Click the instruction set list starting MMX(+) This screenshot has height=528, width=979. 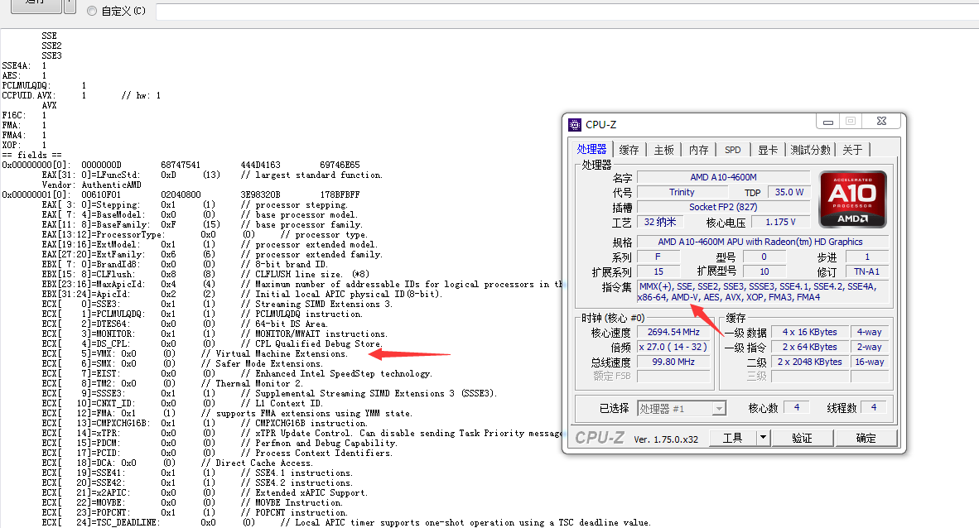763,292
